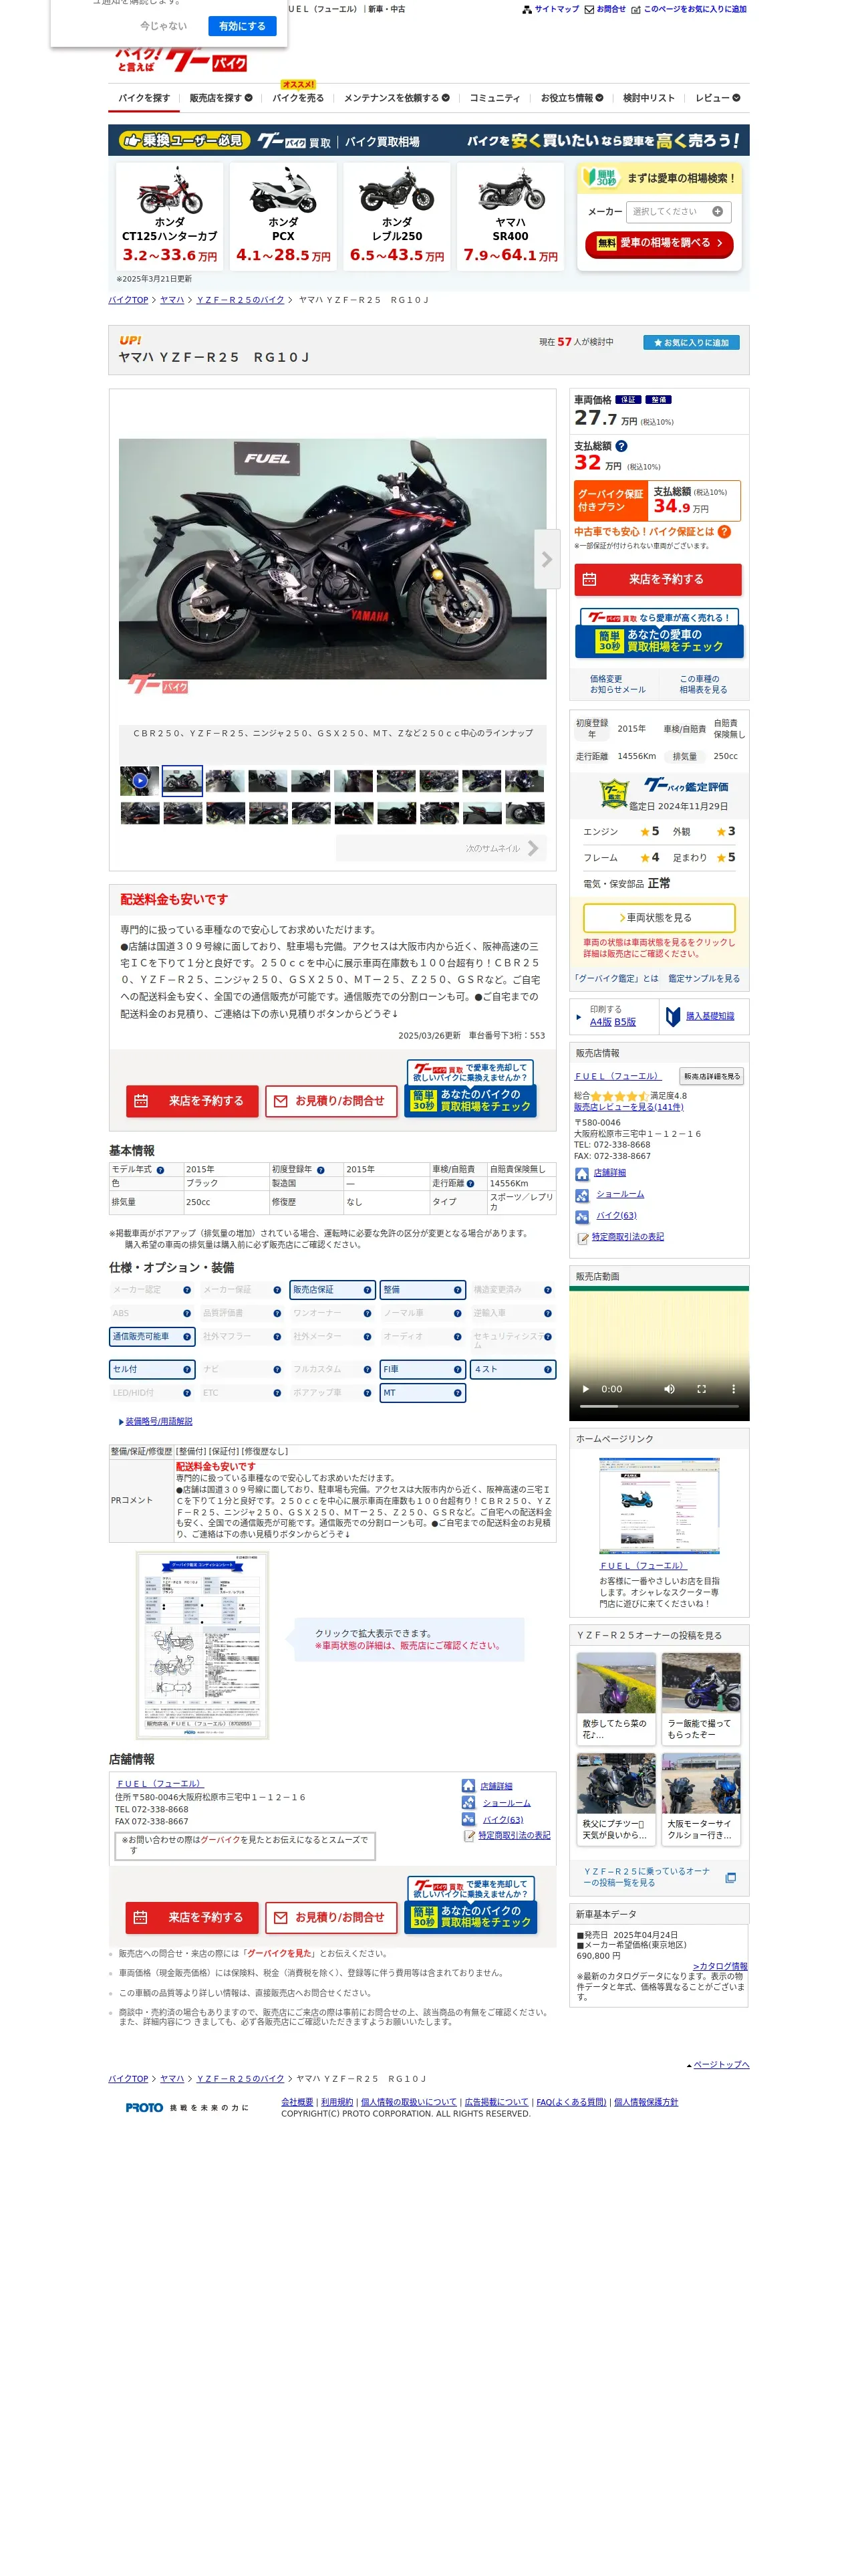Expand the お役立ち情報 menu

coord(572,98)
